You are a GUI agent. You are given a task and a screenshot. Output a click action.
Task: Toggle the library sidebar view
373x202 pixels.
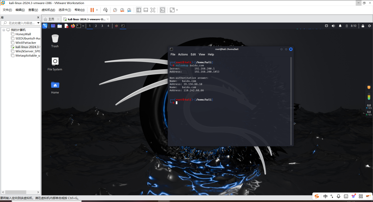[x=139, y=10]
